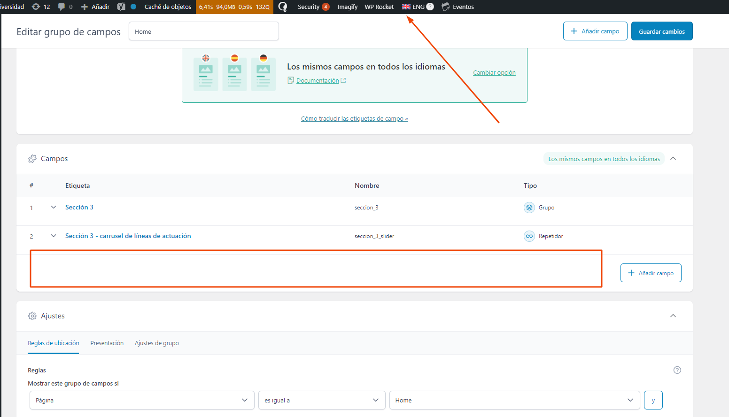This screenshot has height=417, width=729.
Task: Open the Página rule type dropdown
Action: pyautogui.click(x=141, y=400)
